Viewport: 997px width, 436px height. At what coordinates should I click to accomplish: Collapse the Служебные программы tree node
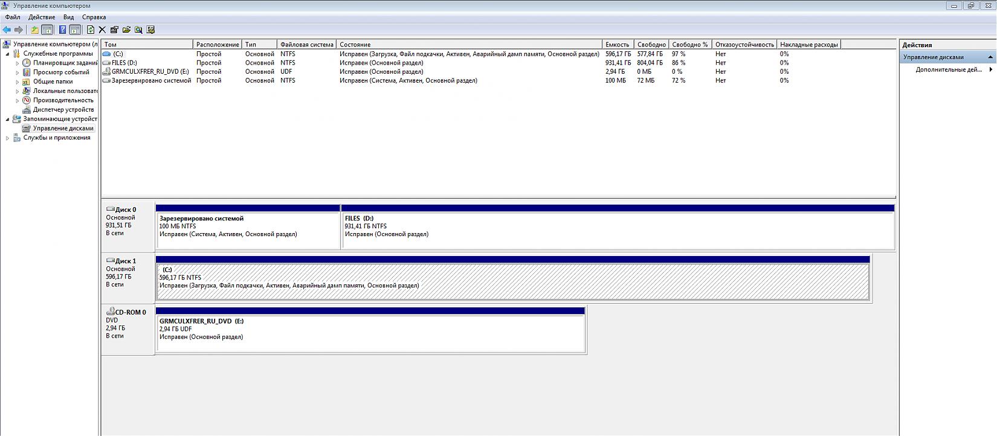8,54
